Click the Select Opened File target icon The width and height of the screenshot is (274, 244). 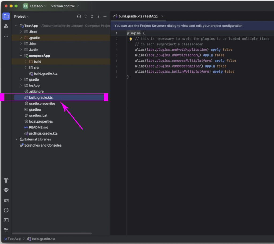point(79,16)
